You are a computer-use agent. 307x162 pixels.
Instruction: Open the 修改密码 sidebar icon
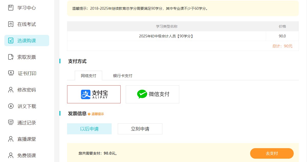pyautogui.click(x=10, y=90)
